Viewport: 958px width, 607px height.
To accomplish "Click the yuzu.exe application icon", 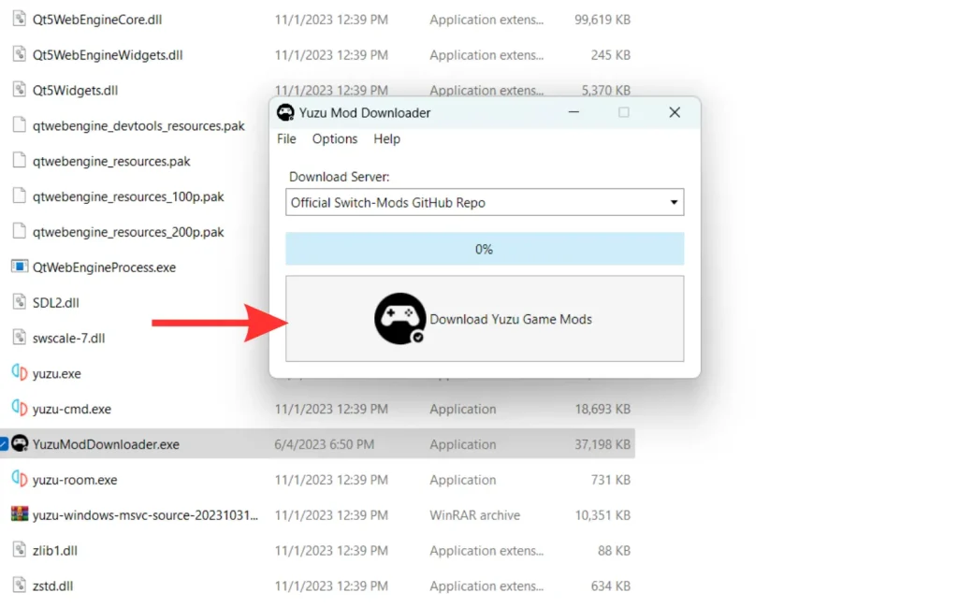I will (20, 372).
